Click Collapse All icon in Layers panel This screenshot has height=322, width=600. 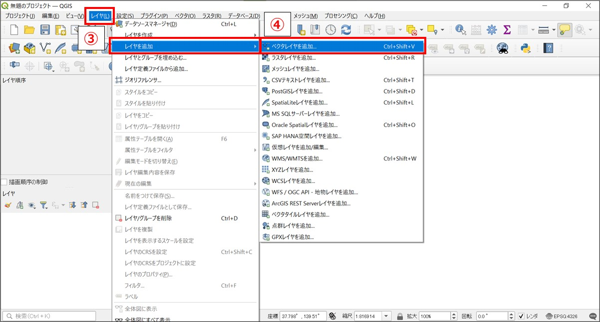pyautogui.click(x=84, y=205)
